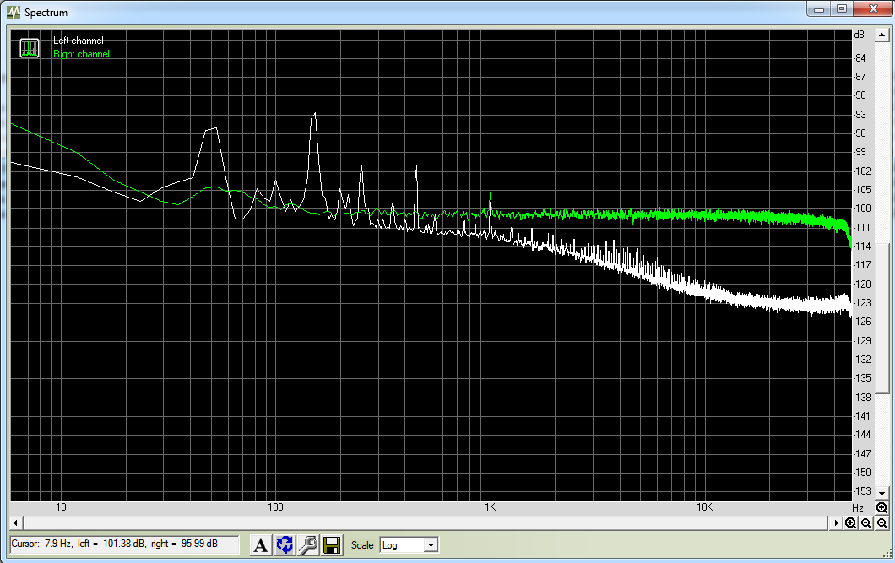Click the -114 dB axis value
Screen dimensions: 895x563
pyautogui.click(x=861, y=246)
